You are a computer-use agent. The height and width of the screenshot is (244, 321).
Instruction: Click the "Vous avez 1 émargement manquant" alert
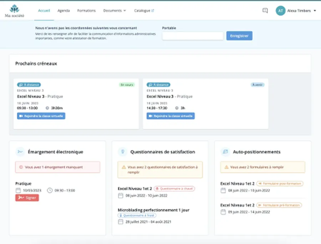(58, 167)
